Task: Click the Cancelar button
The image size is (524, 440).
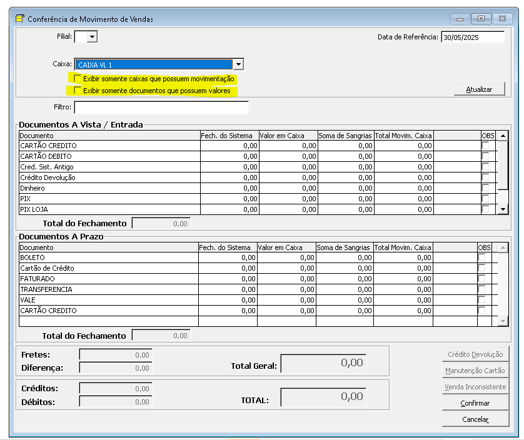Action: click(475, 419)
